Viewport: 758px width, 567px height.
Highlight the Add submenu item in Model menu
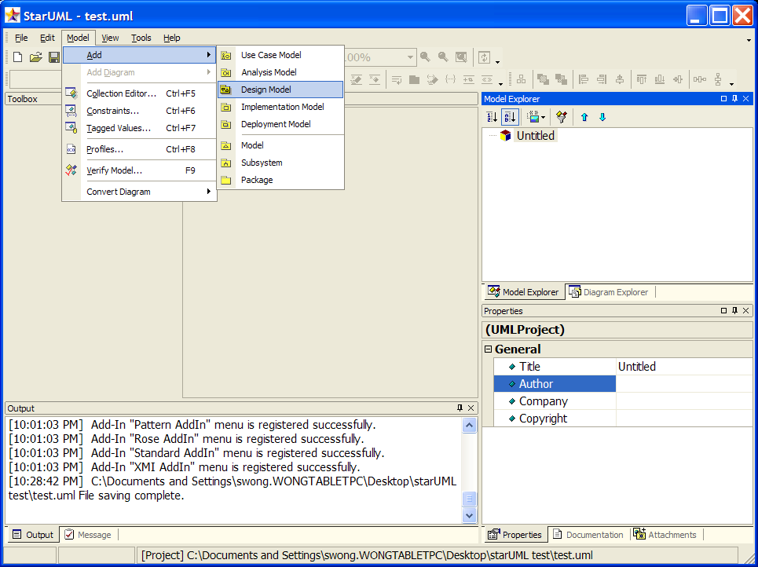coord(139,55)
